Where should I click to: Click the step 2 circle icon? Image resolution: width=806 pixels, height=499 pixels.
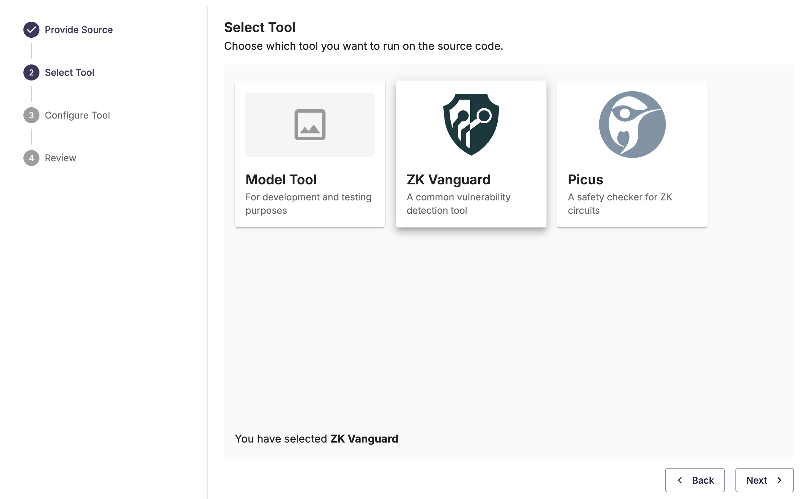click(31, 72)
